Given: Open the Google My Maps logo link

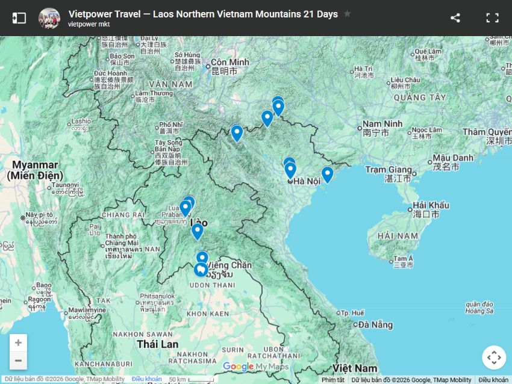Looking at the screenshot, I should (x=255, y=367).
